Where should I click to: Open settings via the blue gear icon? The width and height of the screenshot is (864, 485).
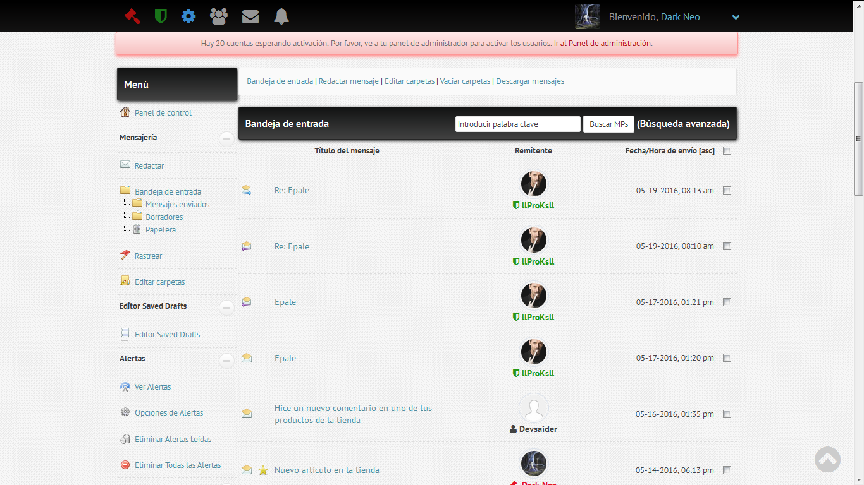coord(188,16)
